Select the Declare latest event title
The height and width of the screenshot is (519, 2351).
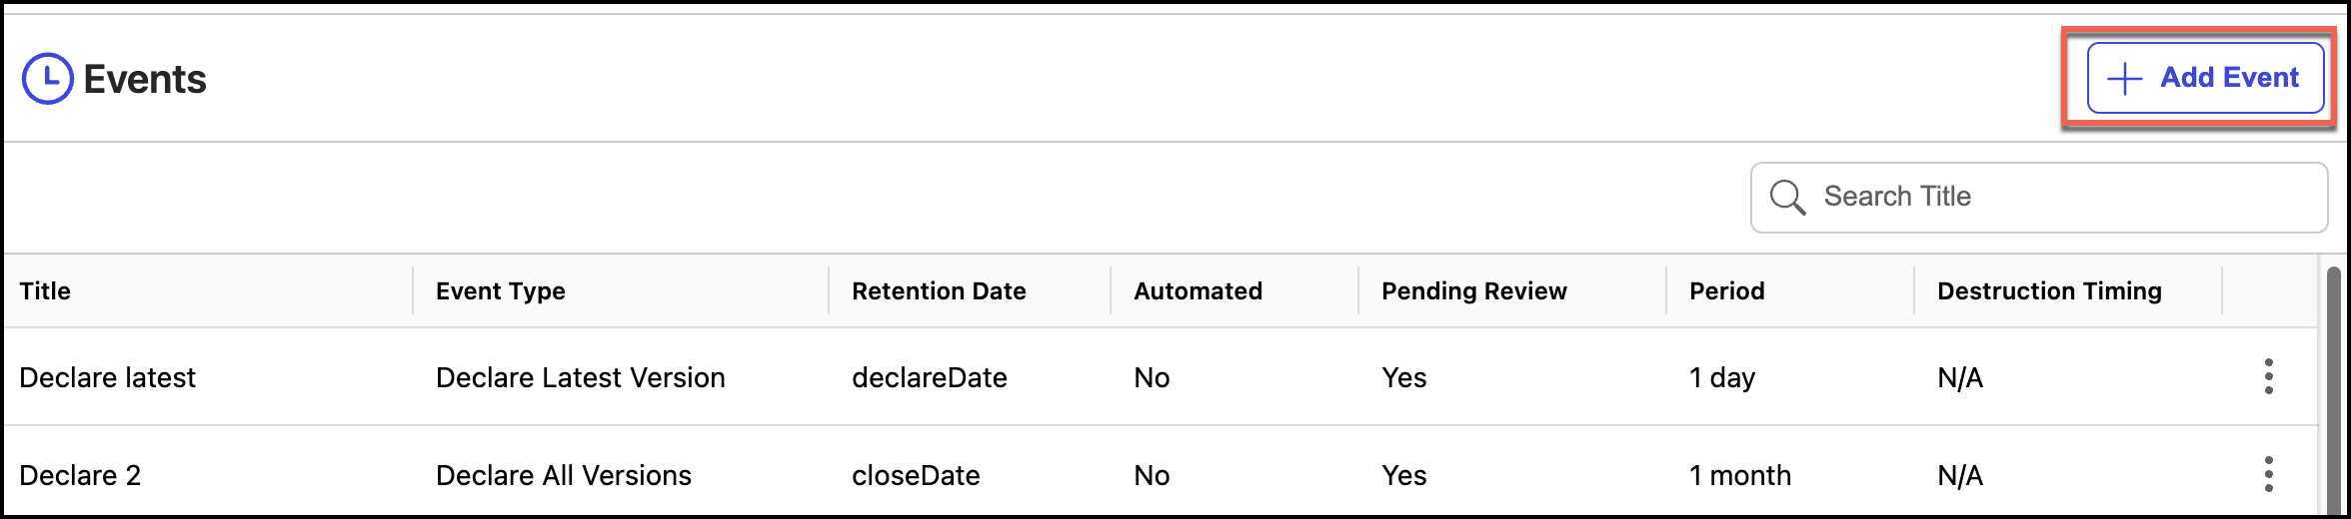click(x=108, y=378)
